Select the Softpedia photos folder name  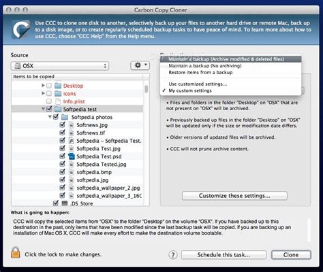click(x=92, y=117)
